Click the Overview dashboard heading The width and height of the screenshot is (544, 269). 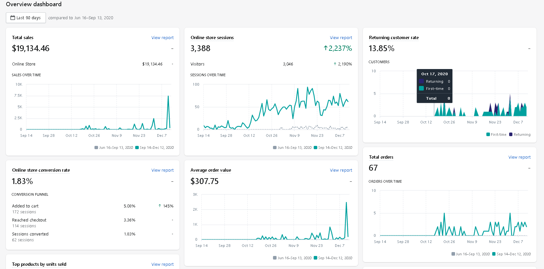(x=34, y=4)
